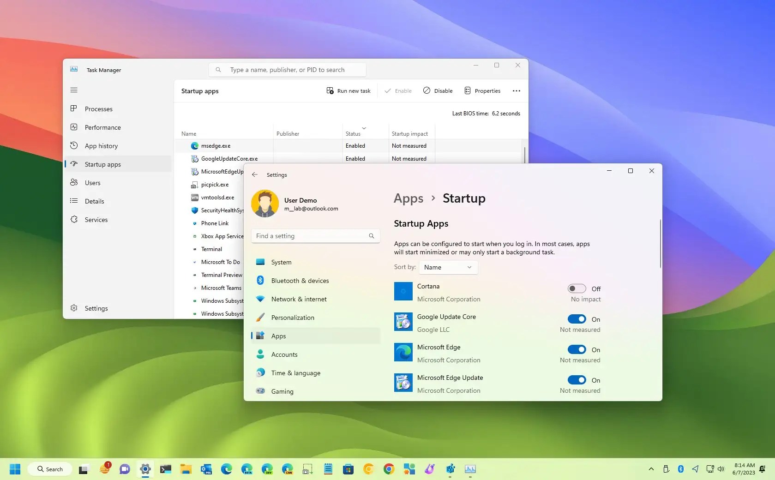Launch Google Chrome from the taskbar

(389, 469)
